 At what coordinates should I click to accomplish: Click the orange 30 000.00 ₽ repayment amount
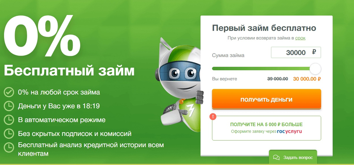tap(307, 79)
